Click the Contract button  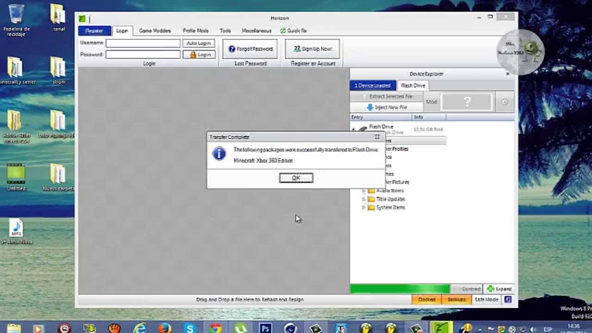click(x=466, y=289)
